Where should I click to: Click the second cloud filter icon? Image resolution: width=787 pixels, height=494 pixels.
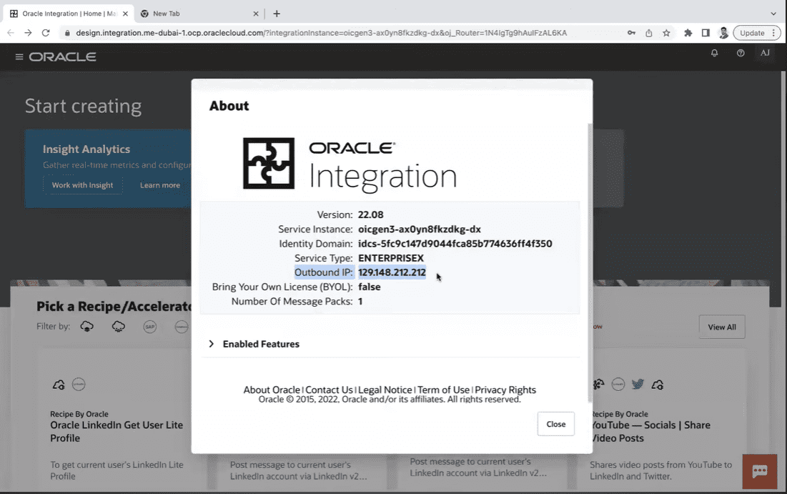coord(119,327)
